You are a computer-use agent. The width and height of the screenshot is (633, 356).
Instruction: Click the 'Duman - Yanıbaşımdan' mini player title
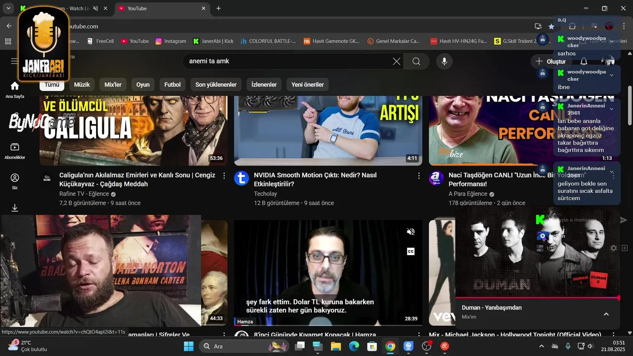(x=492, y=308)
